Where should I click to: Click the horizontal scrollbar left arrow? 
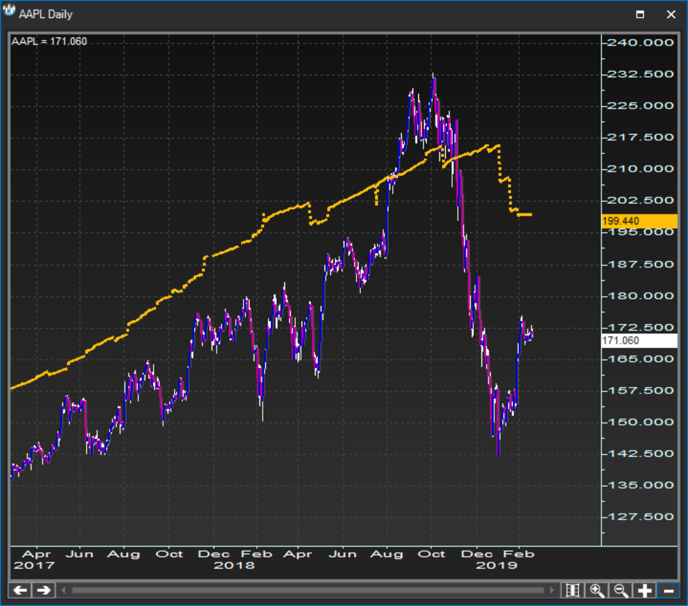pyautogui.click(x=63, y=591)
